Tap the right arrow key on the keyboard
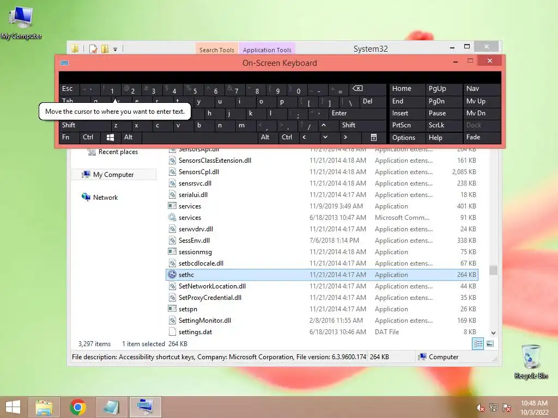Viewport: 558px width, 418px height. pyautogui.click(x=345, y=137)
